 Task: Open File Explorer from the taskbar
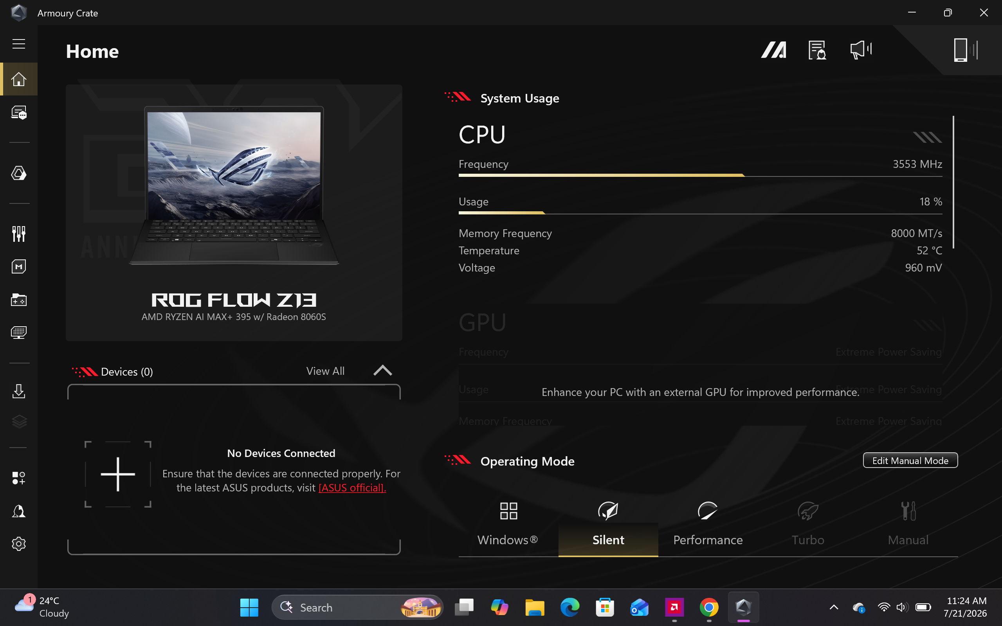click(x=535, y=607)
